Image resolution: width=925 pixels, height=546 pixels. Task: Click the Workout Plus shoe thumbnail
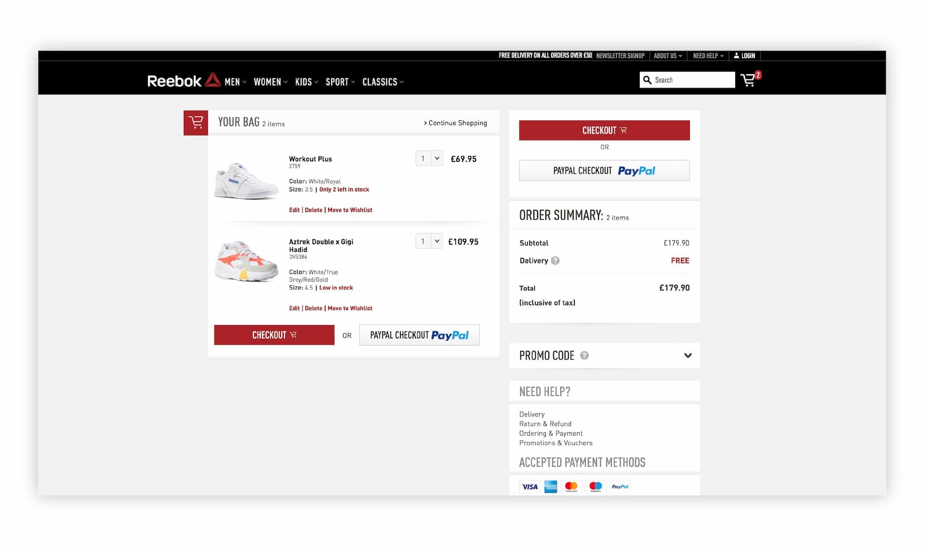(x=246, y=181)
